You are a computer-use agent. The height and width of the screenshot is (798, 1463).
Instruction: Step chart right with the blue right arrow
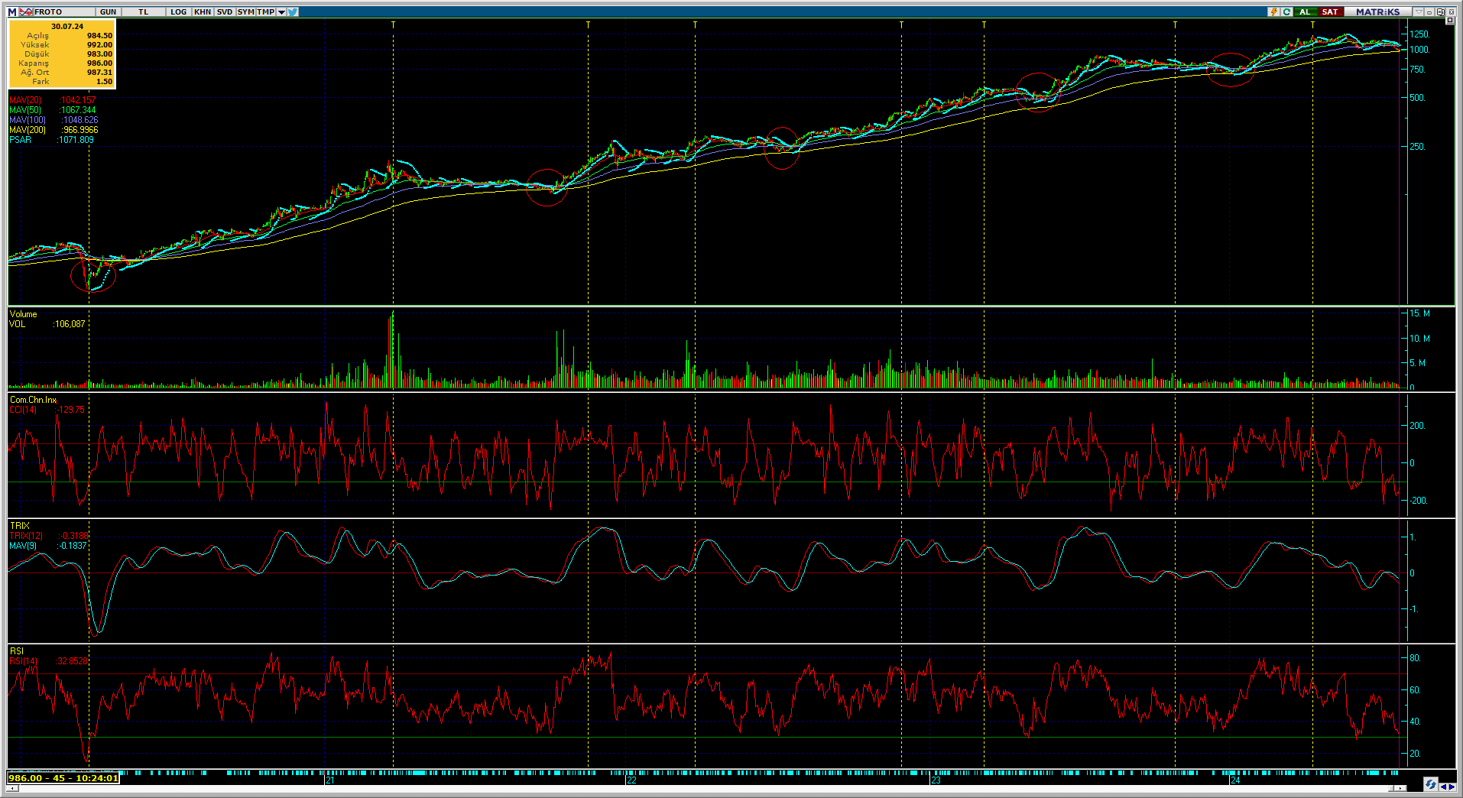[1452, 787]
